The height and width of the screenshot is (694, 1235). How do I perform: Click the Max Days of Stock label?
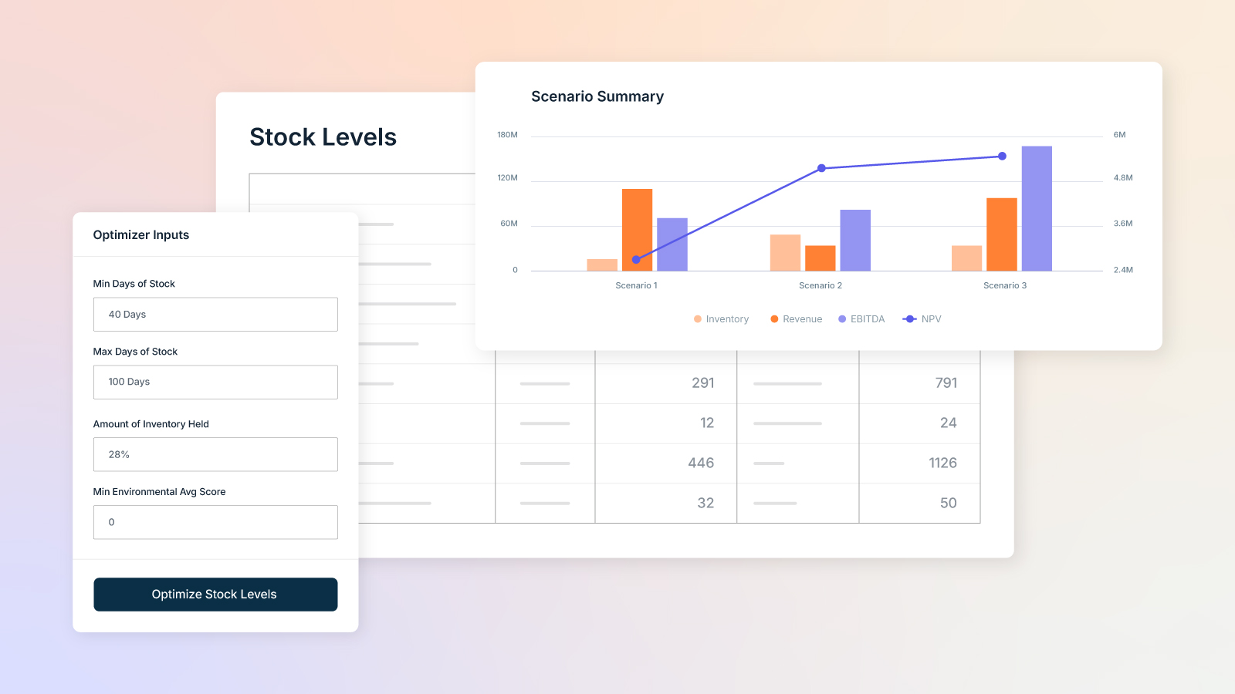click(135, 352)
